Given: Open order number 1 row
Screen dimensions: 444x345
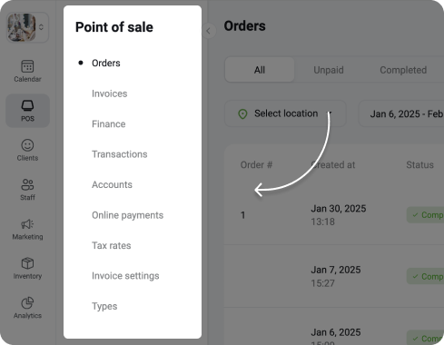Looking at the screenshot, I should [334, 215].
